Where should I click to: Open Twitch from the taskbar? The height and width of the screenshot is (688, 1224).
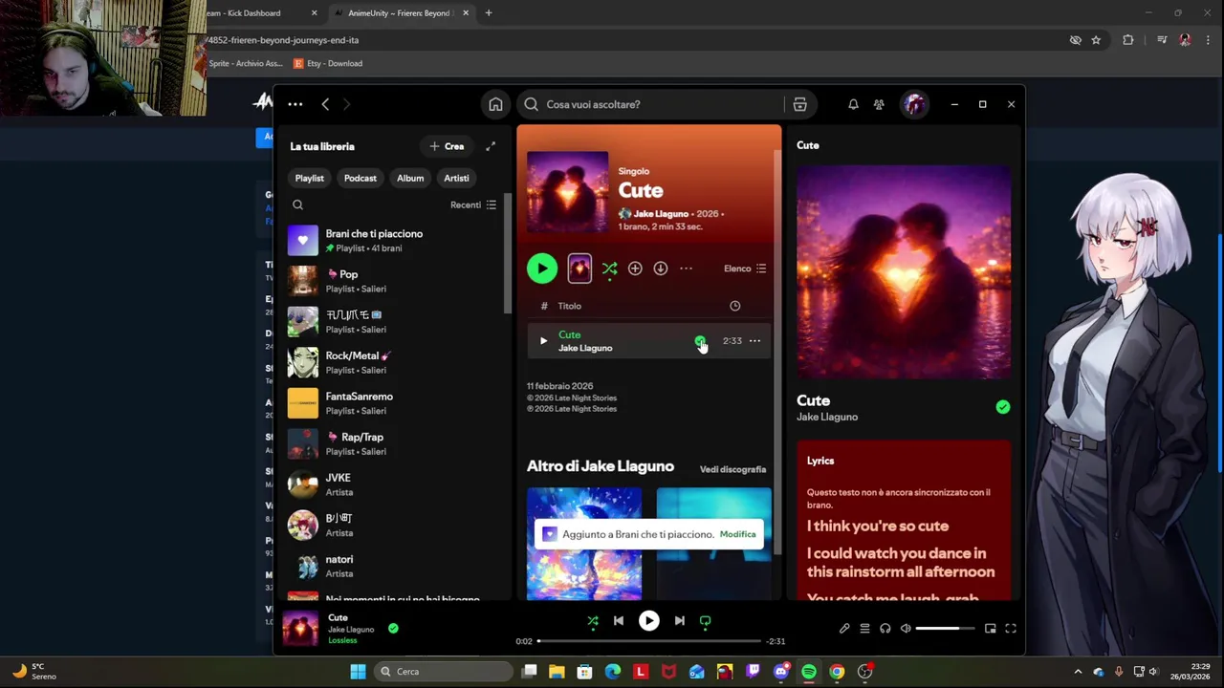753,672
